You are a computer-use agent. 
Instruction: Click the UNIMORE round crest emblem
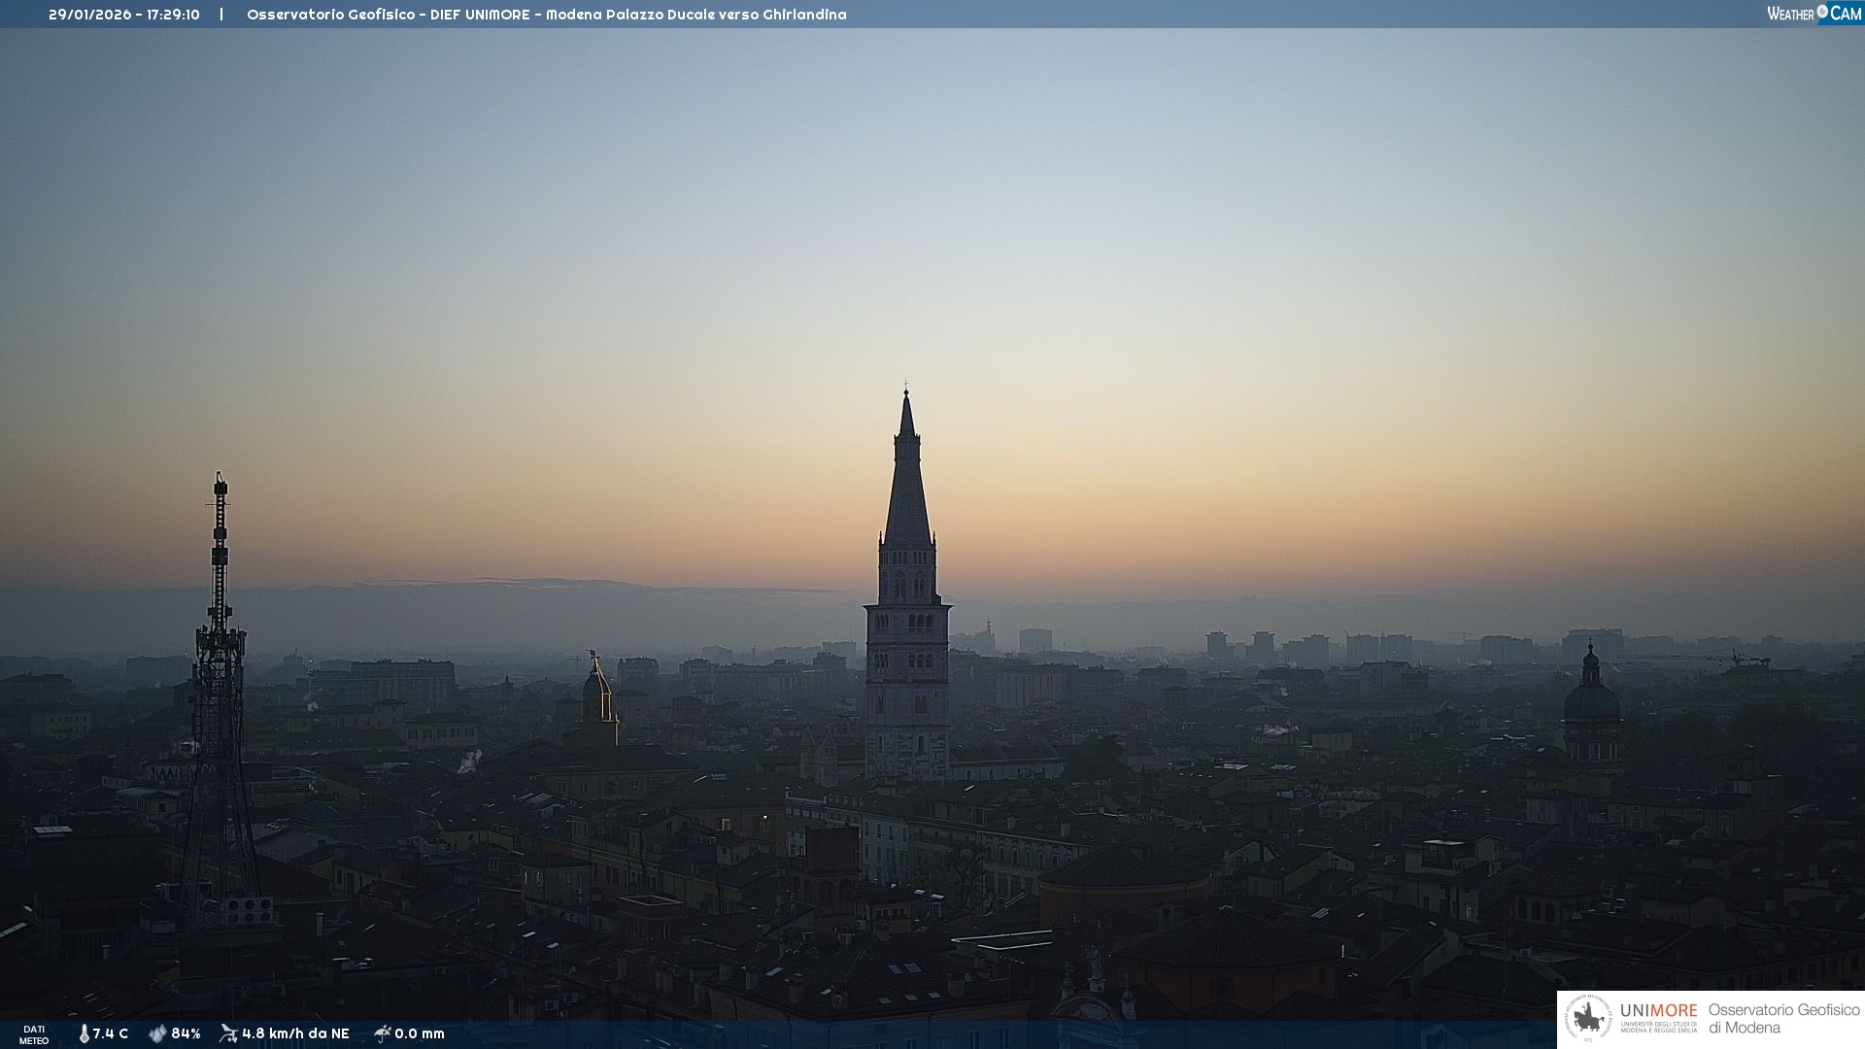coord(1588,1019)
